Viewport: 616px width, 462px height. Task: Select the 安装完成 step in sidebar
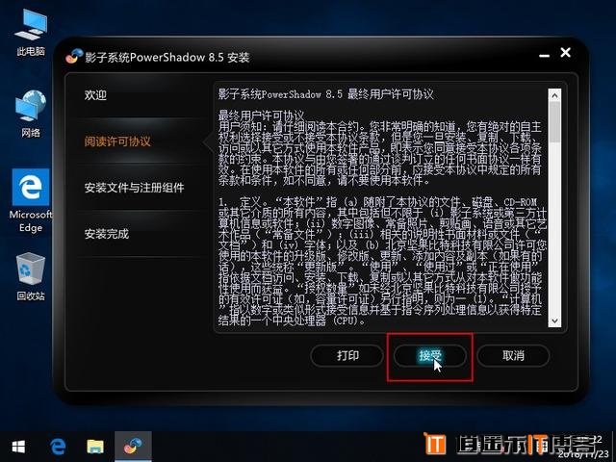(107, 234)
